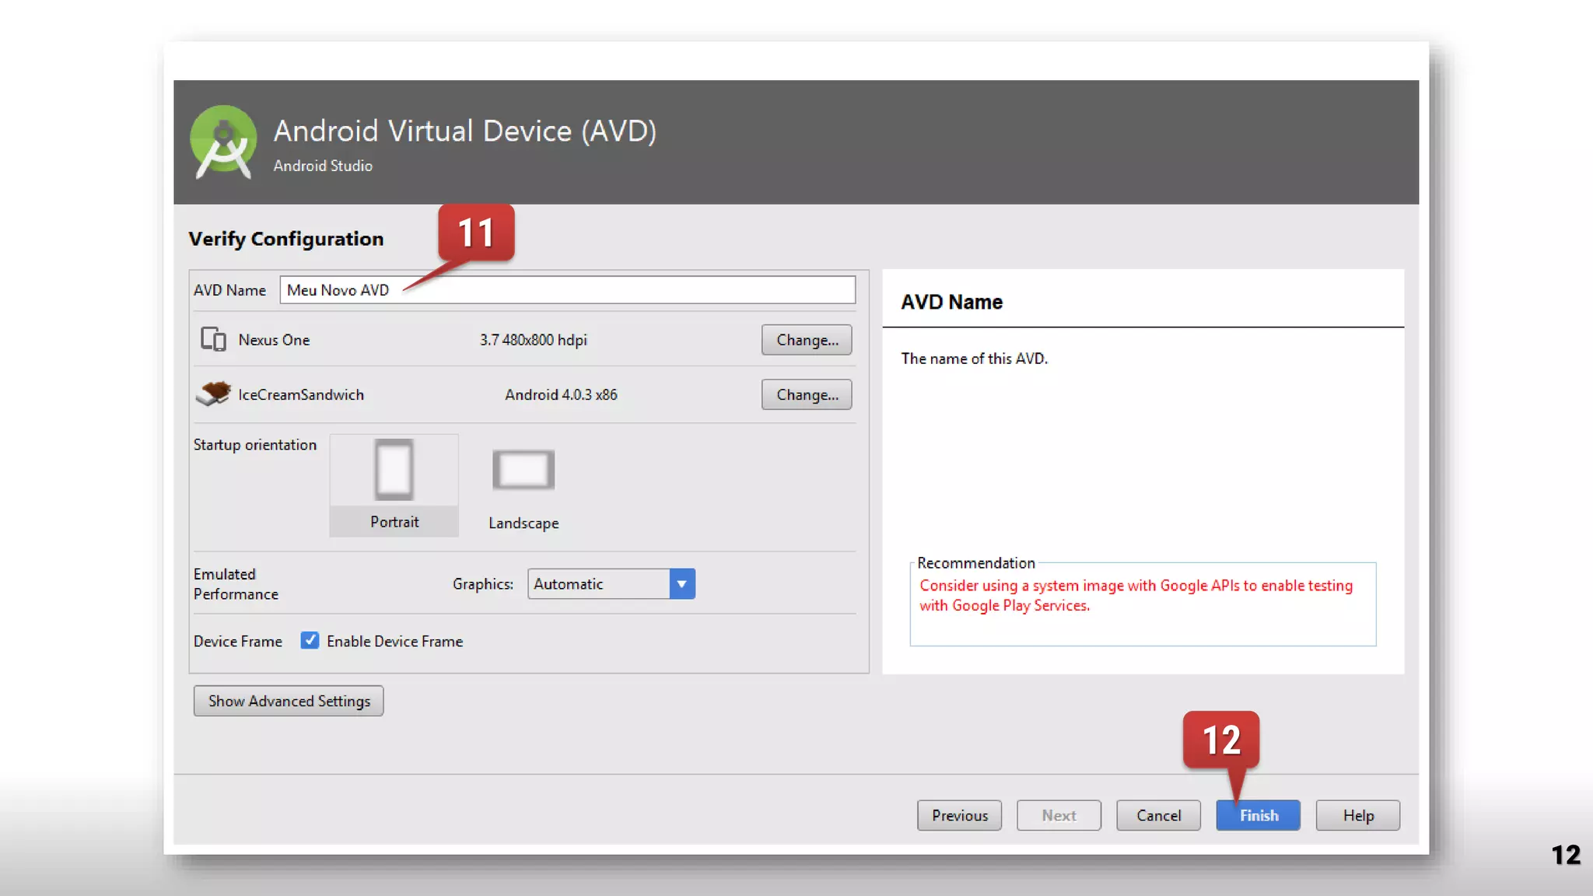Click the red 12 callout marker

pos(1220,740)
